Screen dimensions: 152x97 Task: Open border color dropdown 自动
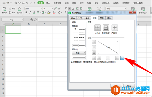(79, 53)
